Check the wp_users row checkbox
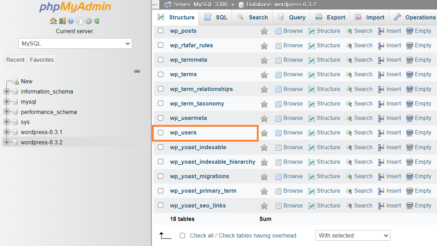The height and width of the screenshot is (246, 437). [x=160, y=132]
